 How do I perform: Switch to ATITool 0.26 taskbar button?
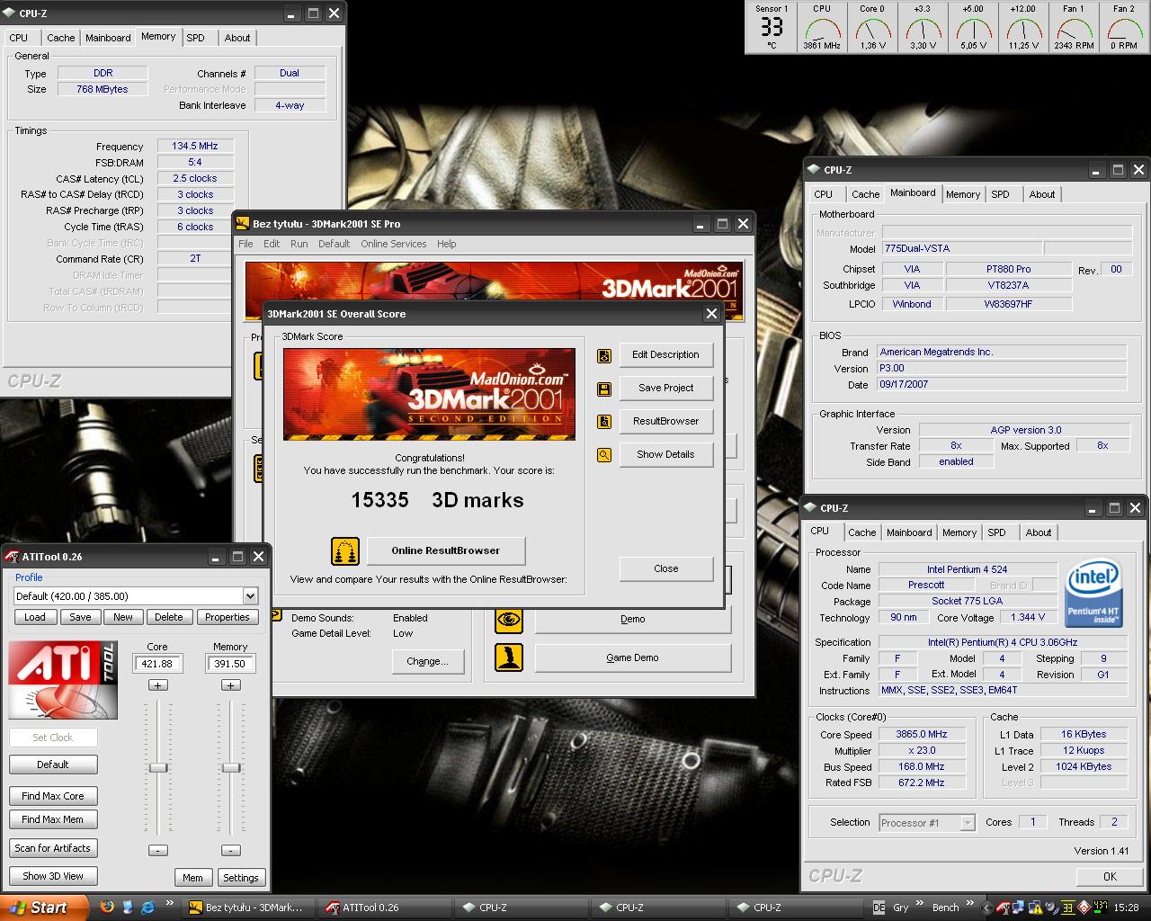[x=384, y=908]
